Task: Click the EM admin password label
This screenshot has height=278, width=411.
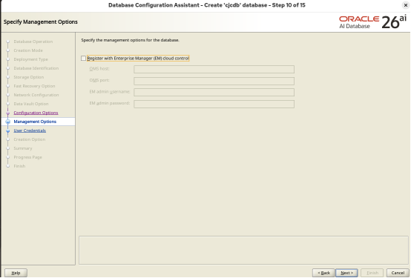Action: coord(110,103)
